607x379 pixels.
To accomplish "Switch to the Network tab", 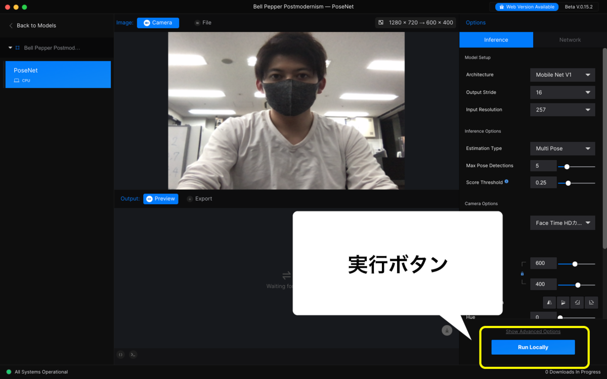I will [570, 39].
